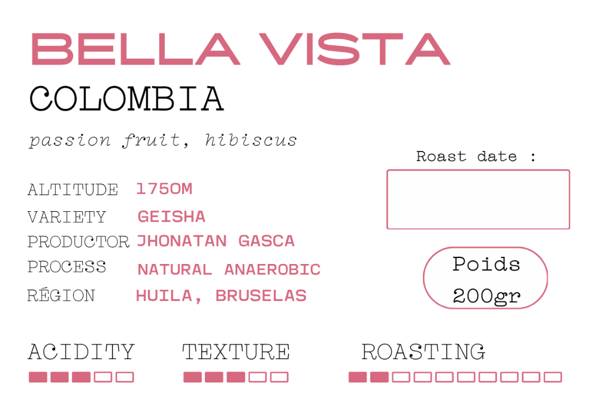599x419 pixels.
Task: Select the COLOMBIA country heading
Action: 126,99
